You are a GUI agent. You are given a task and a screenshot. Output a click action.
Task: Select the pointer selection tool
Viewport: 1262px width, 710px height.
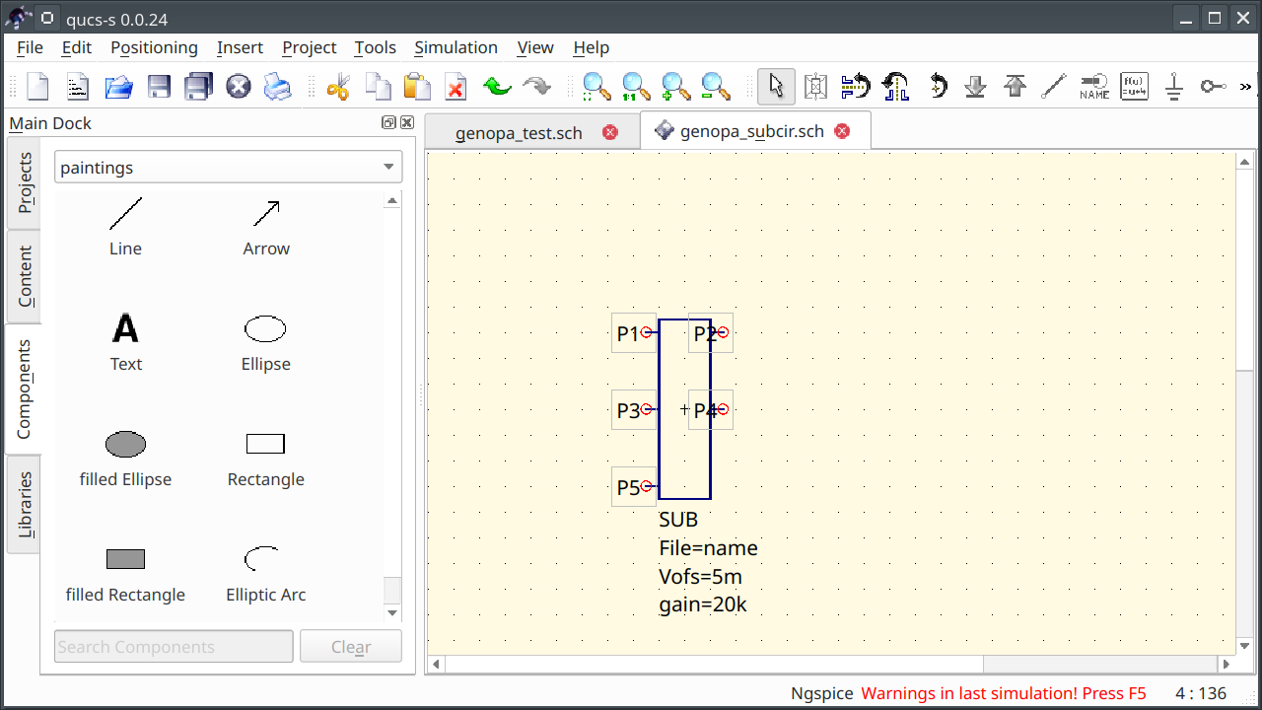tap(776, 86)
